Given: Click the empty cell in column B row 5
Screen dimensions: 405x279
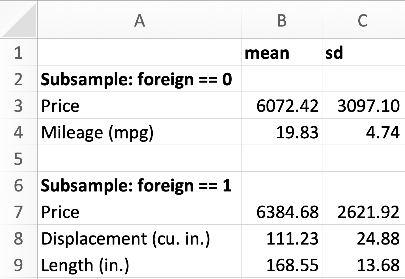Looking at the screenshot, I should pyautogui.click(x=281, y=158).
